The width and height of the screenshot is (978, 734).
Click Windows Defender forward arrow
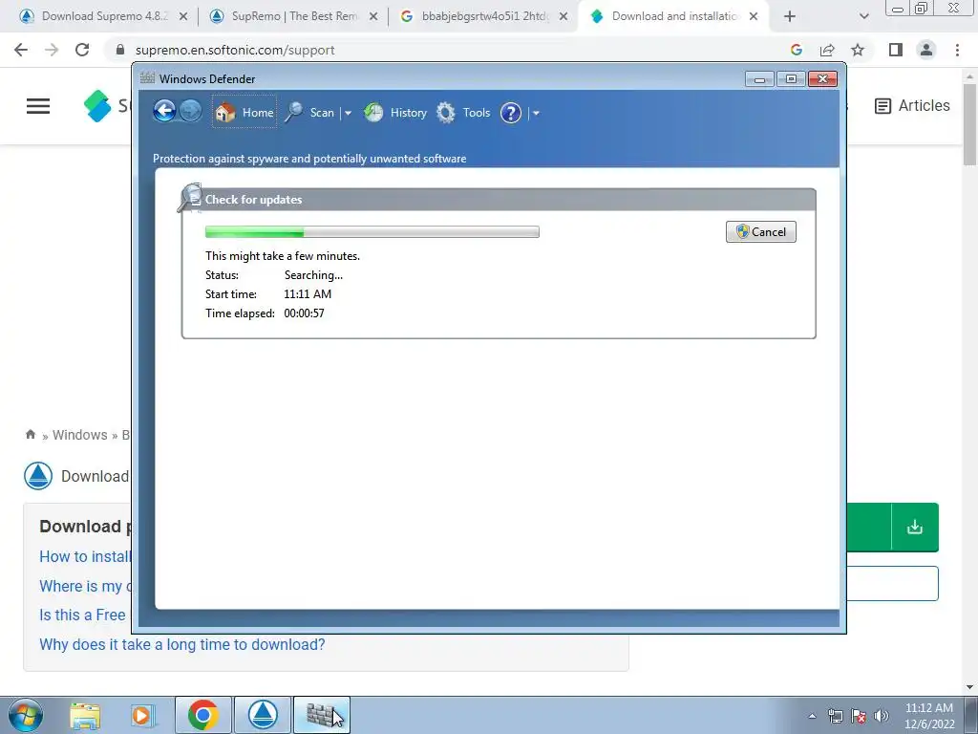click(190, 112)
